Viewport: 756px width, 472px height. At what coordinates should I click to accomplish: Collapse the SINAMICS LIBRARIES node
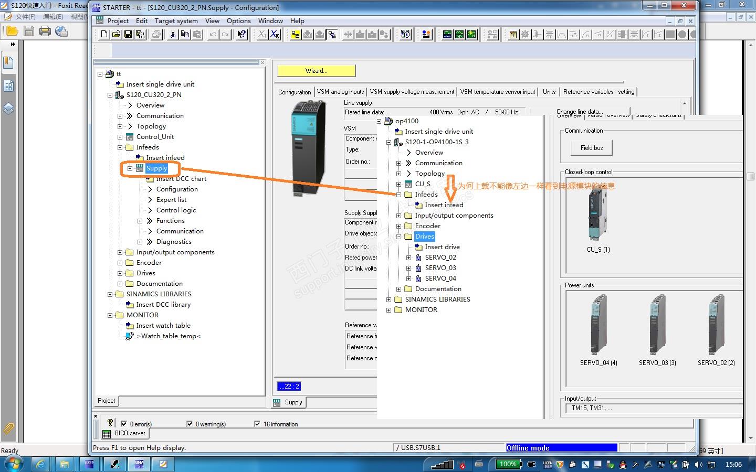[x=110, y=294]
